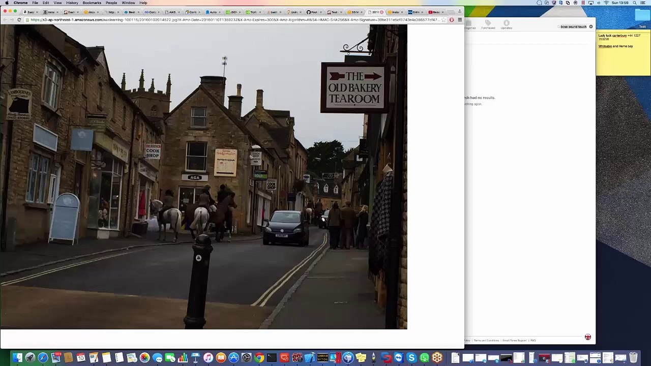Open the History menu
This screenshot has height=366, width=651.
click(72, 3)
